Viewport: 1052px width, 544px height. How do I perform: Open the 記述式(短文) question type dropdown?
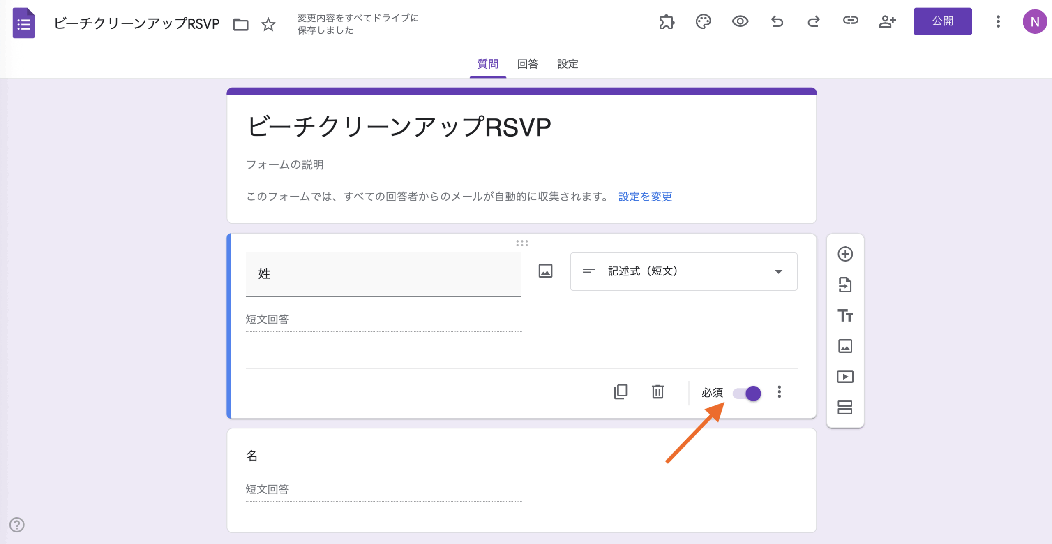coord(683,271)
